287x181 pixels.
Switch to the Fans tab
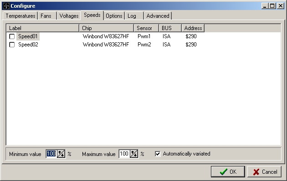point(47,16)
